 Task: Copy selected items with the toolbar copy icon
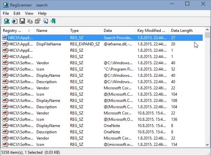point(30,21)
